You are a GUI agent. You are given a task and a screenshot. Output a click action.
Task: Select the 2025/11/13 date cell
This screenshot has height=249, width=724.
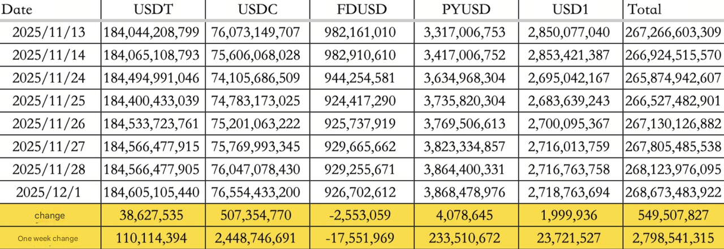[x=49, y=33]
